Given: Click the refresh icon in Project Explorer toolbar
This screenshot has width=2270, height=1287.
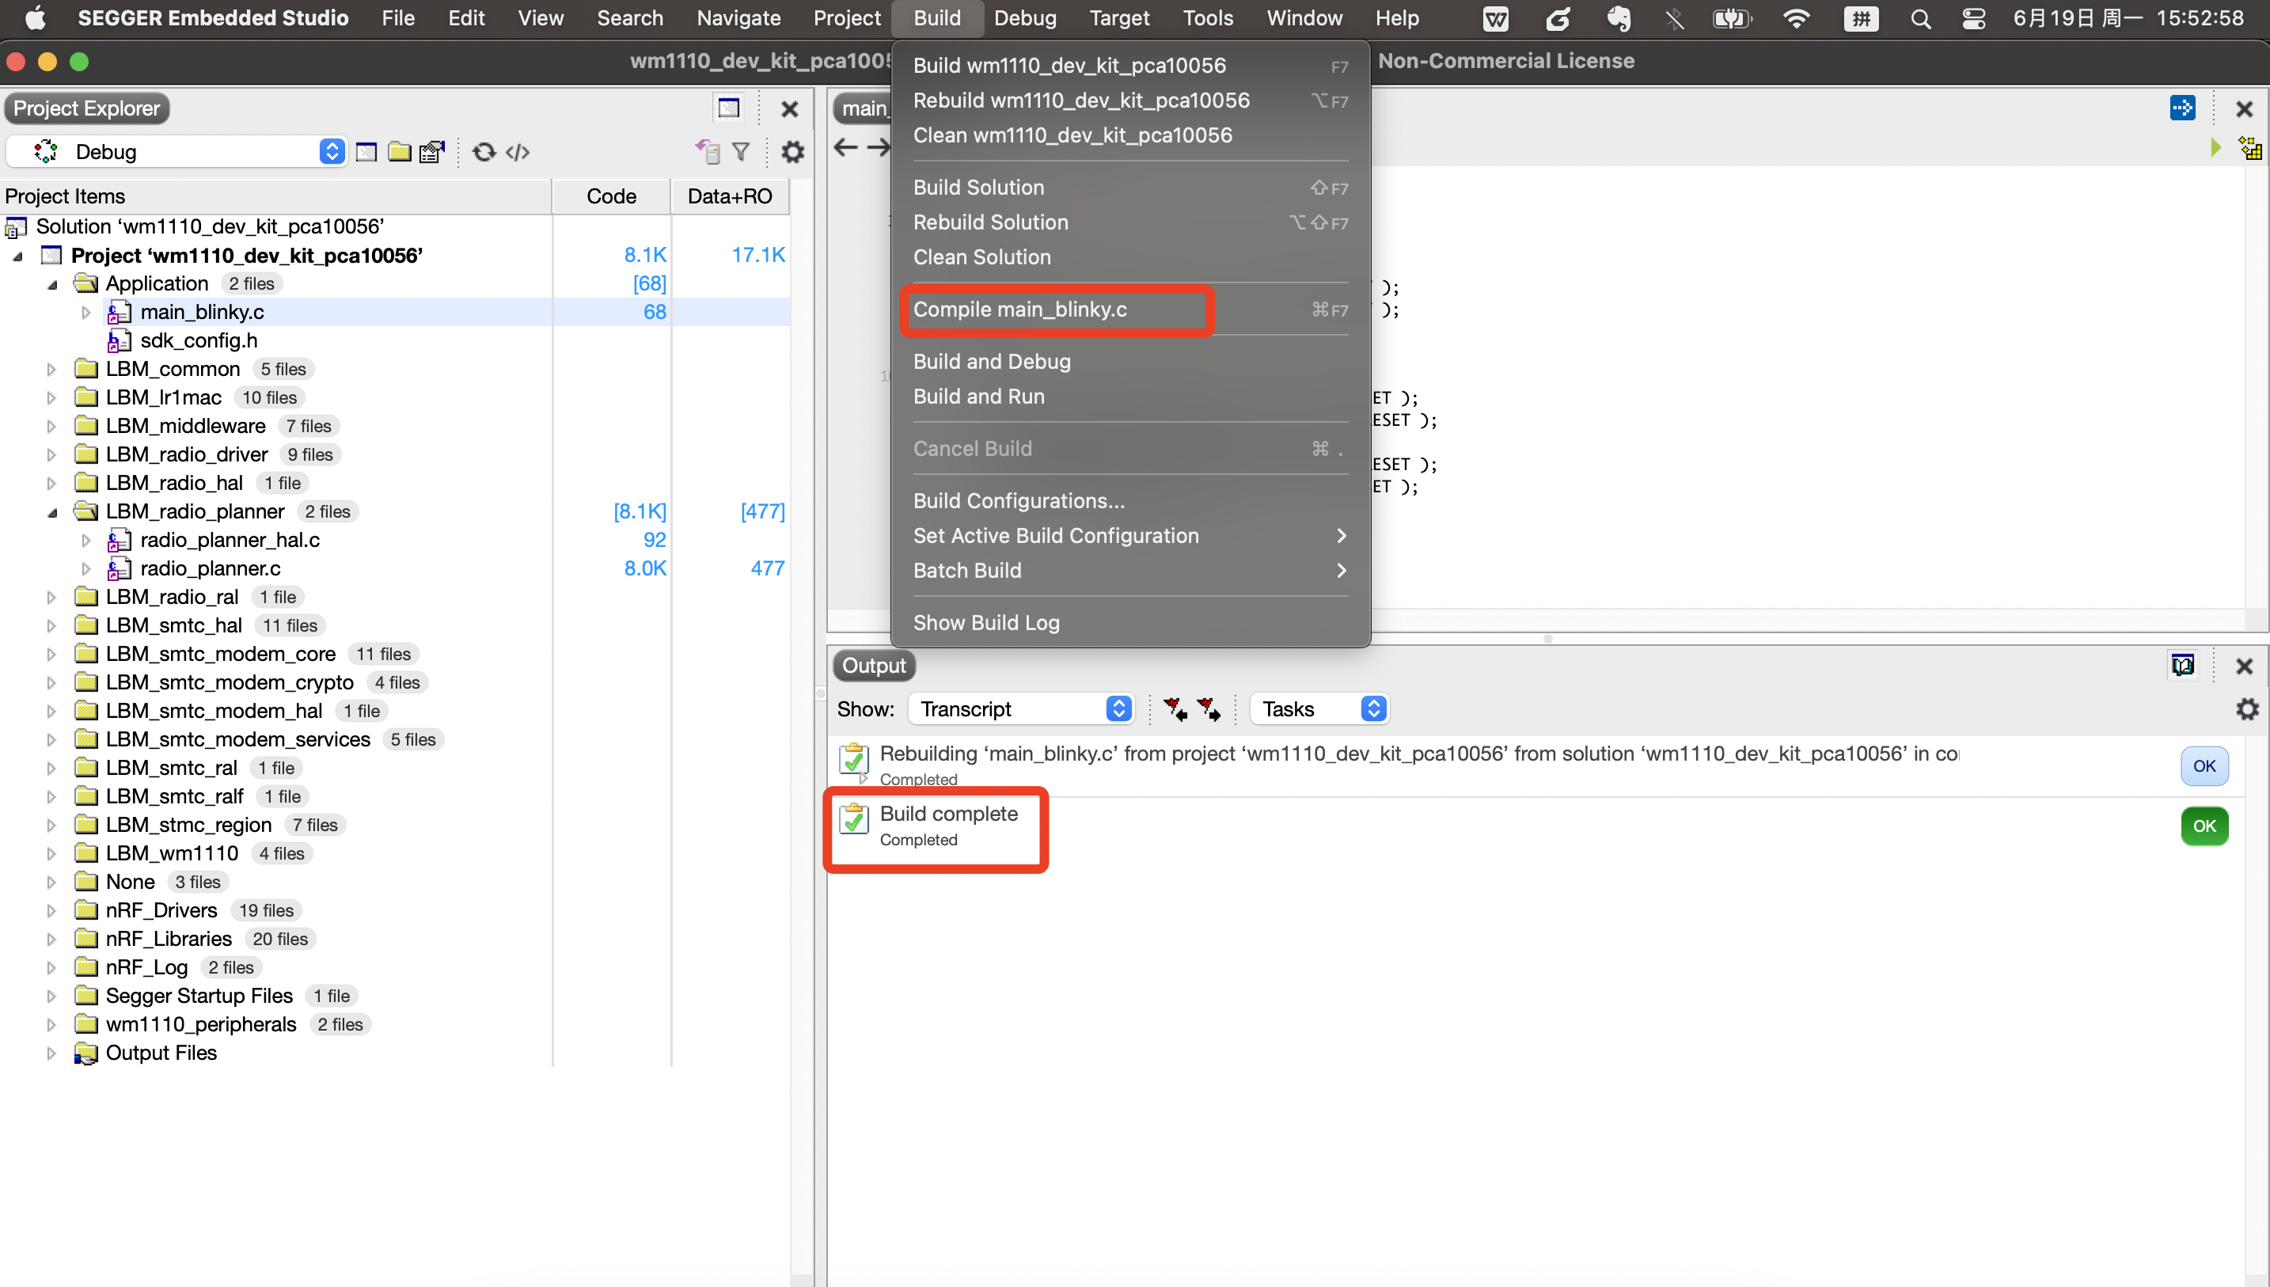Looking at the screenshot, I should [x=483, y=151].
